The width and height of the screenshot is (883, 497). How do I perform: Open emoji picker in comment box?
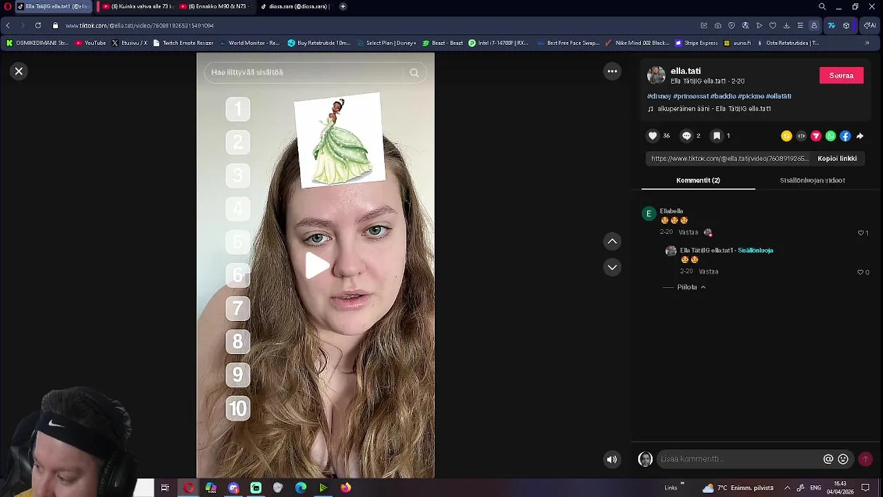(843, 459)
